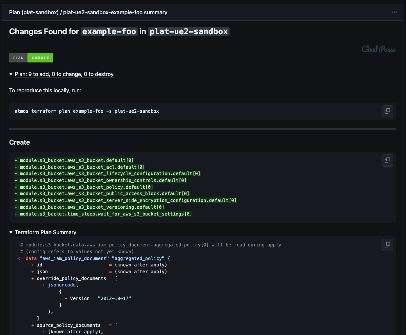Click the aws_s3_bucket_public_access_block line
The height and width of the screenshot is (335, 406).
click(102, 193)
